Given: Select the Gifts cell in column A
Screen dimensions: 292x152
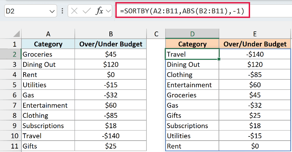Looking at the screenshot, I should 48,146.
